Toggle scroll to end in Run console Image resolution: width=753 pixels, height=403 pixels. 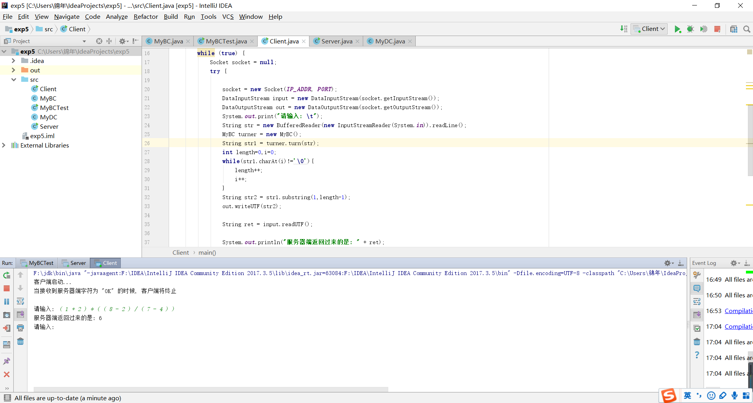(x=20, y=315)
